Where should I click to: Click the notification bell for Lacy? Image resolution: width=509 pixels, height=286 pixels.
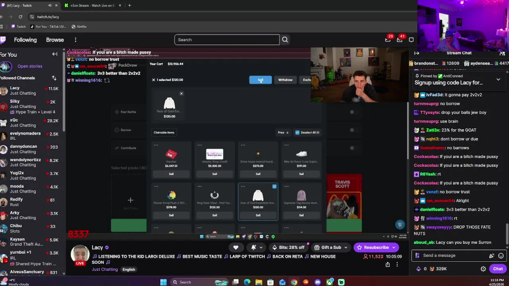254,247
